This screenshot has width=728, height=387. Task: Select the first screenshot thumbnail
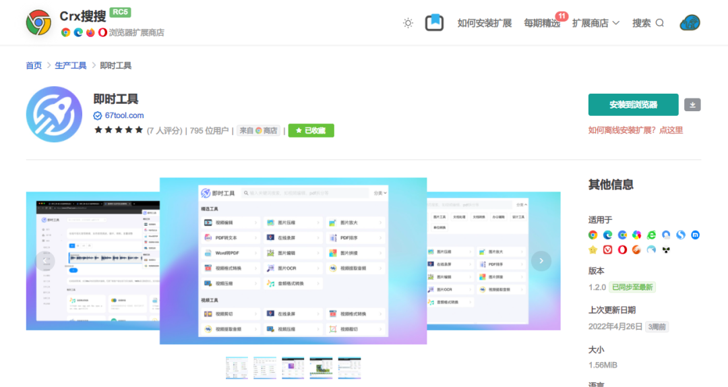click(237, 367)
